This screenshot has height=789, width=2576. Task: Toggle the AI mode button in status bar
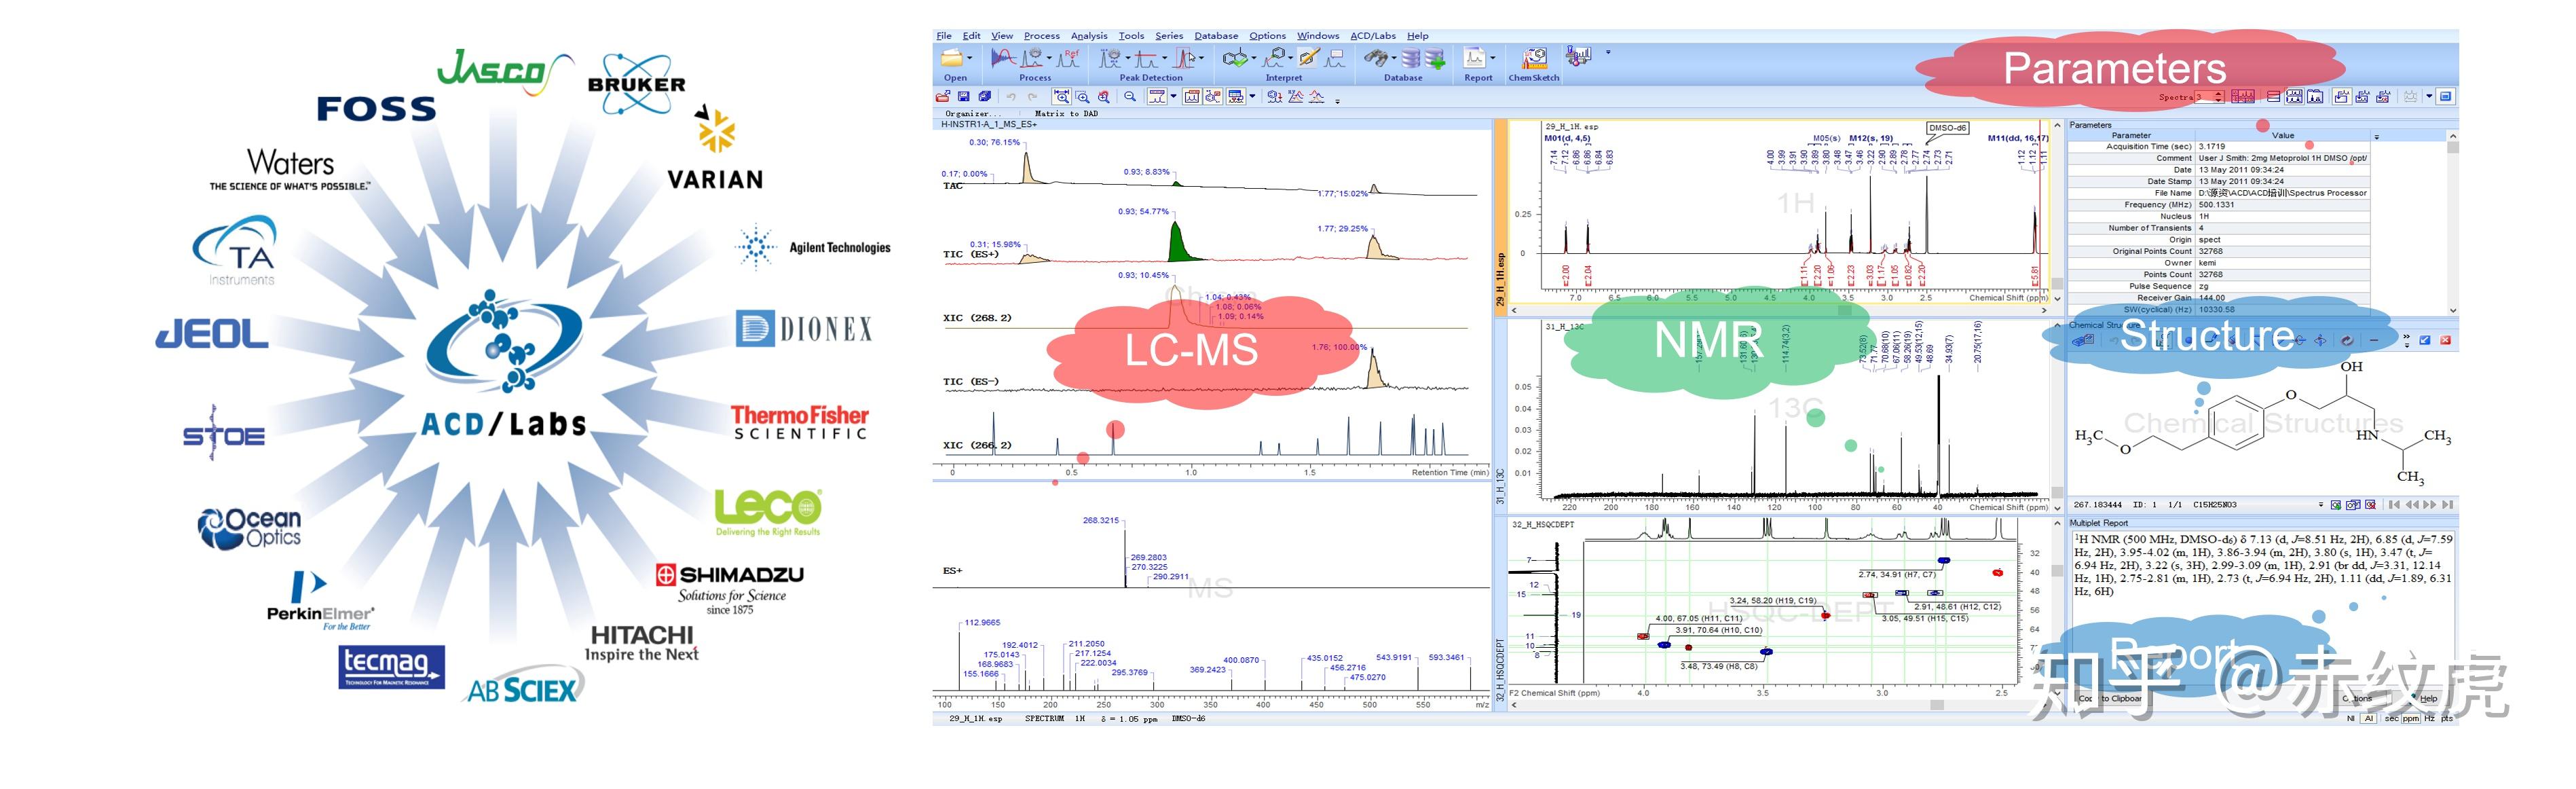point(2369,719)
